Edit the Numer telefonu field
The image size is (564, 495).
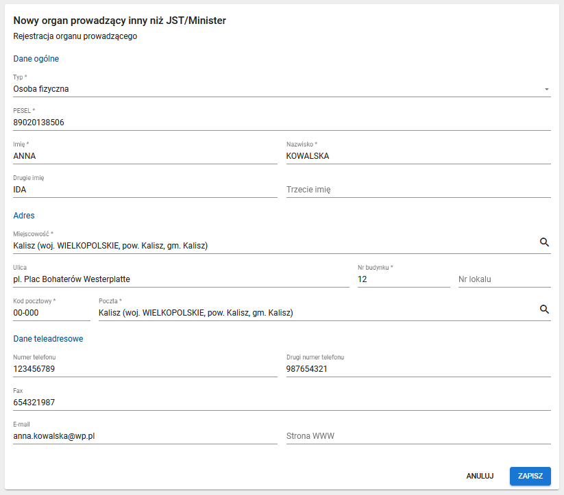(145, 369)
